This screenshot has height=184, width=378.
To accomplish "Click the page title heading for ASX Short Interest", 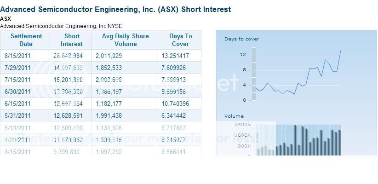I will (x=115, y=9).
